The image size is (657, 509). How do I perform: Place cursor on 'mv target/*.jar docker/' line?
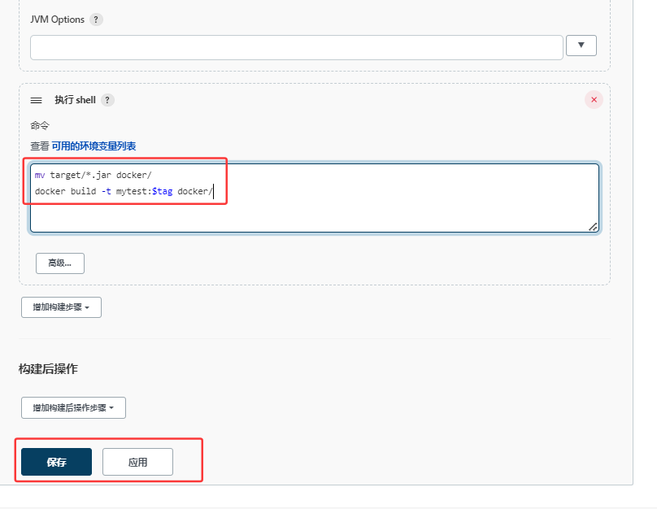tap(93, 175)
